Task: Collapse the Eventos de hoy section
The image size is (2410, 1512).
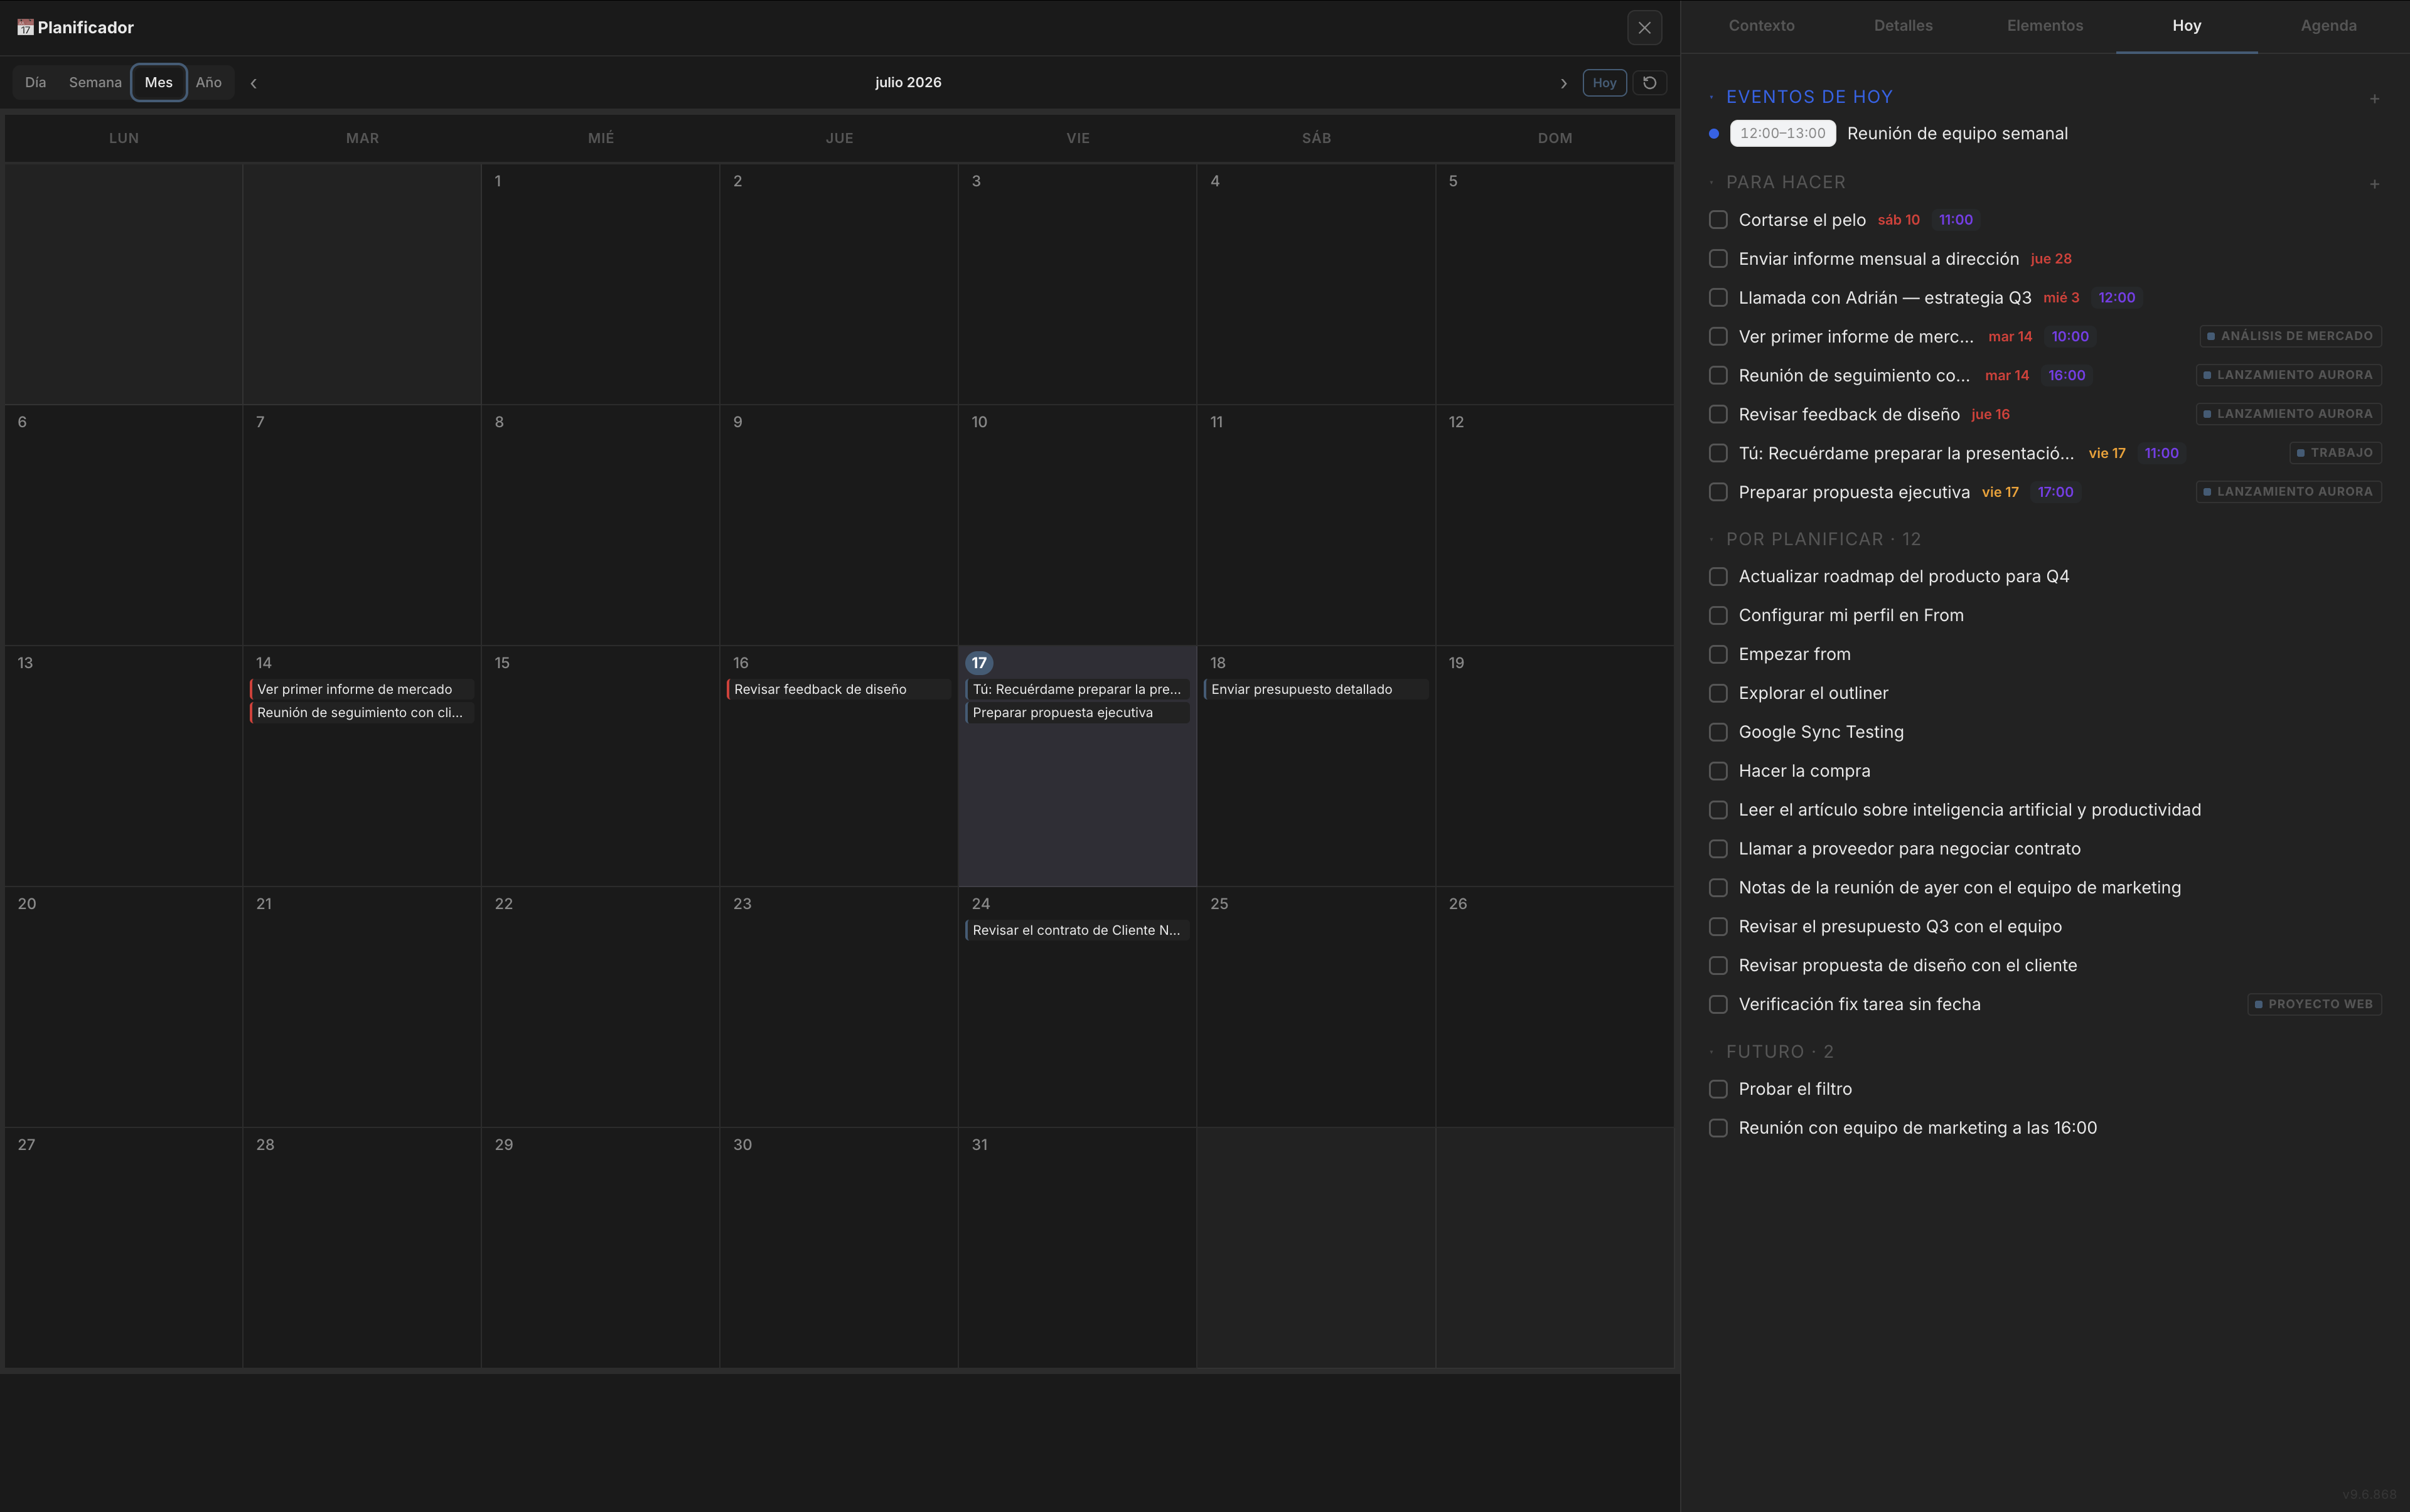Action: click(1809, 97)
